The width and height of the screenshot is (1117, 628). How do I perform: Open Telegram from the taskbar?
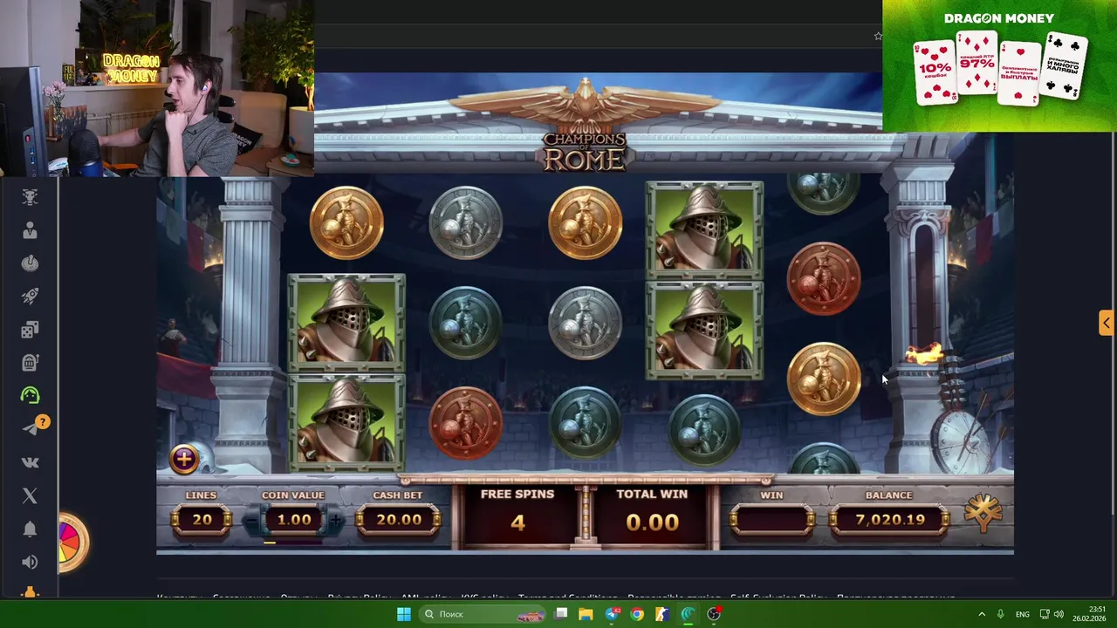coord(612,614)
